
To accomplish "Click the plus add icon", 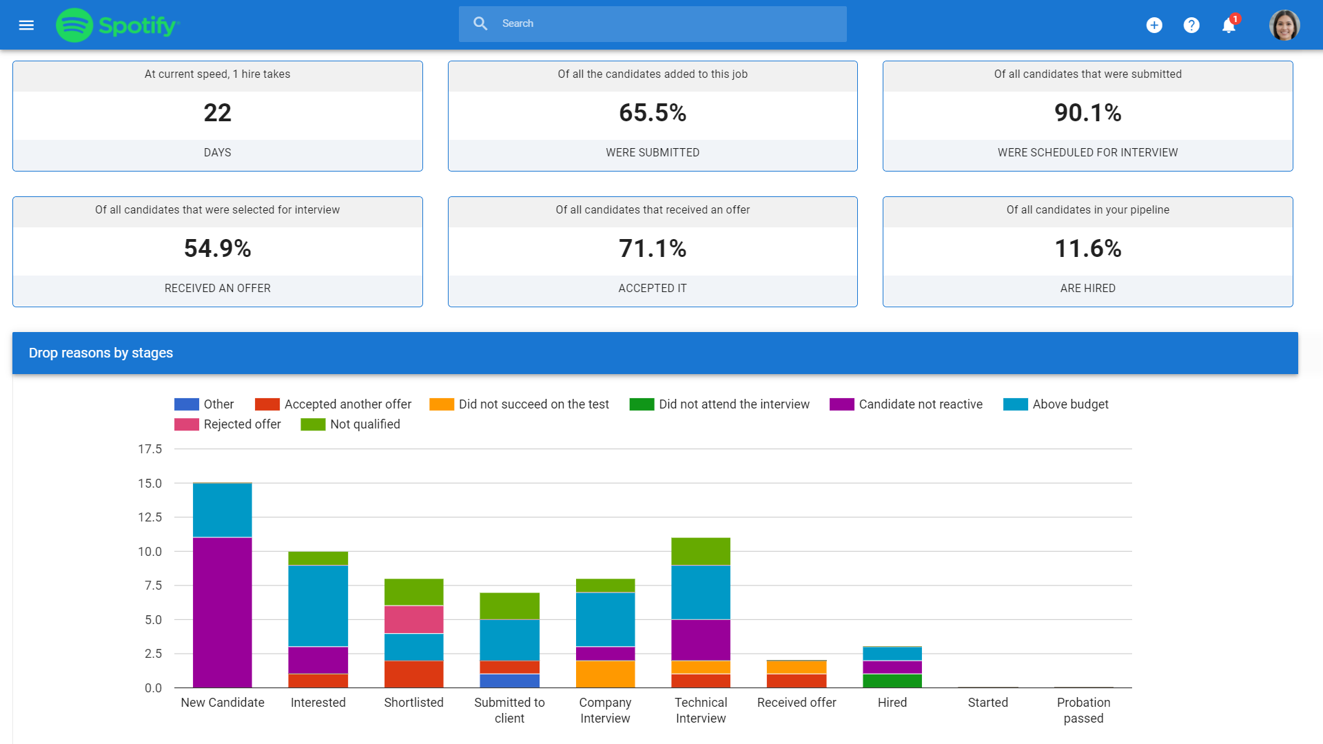I will (x=1154, y=25).
